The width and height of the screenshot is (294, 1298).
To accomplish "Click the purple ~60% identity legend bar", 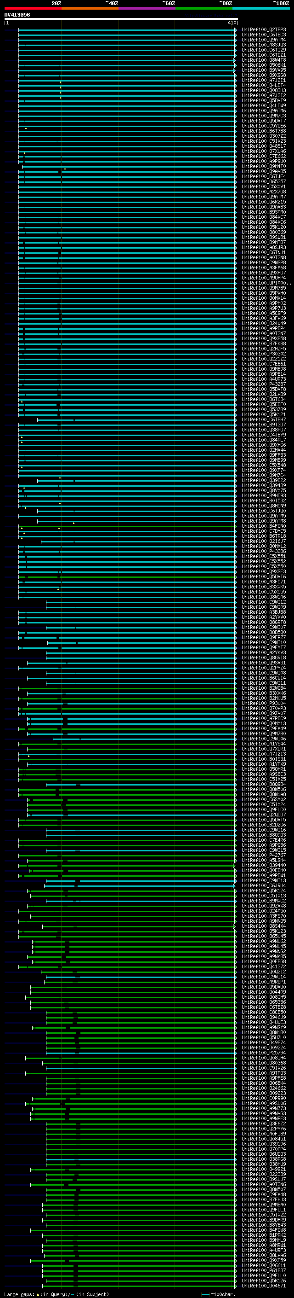I will (x=147, y=8).
